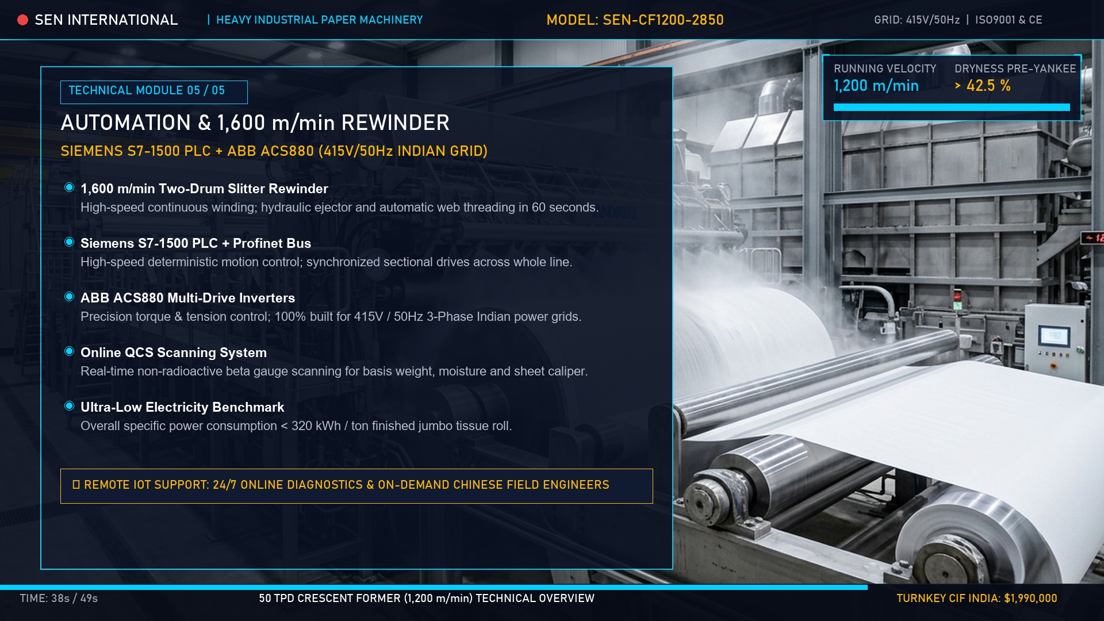Image resolution: width=1104 pixels, height=621 pixels.
Task: Click the 'High-speed deterministic motion control' description line
Action: (x=326, y=262)
